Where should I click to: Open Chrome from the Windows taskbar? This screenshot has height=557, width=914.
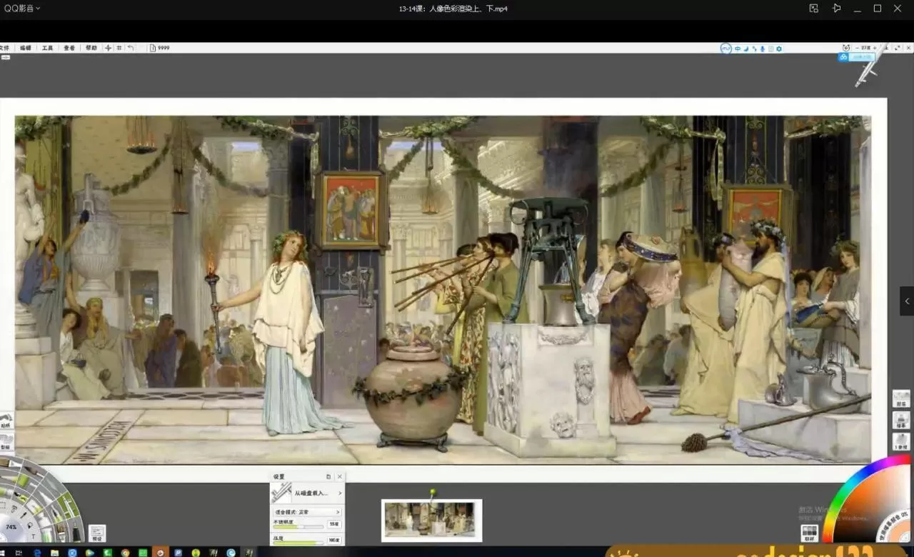[126, 552]
